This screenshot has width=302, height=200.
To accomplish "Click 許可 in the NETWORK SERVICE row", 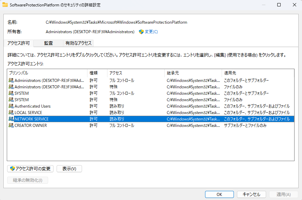I will (x=94, y=119).
